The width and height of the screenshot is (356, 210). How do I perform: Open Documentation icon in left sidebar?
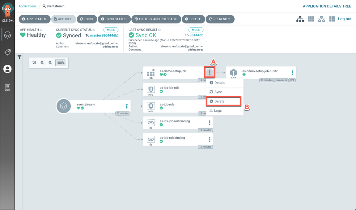tap(7, 88)
